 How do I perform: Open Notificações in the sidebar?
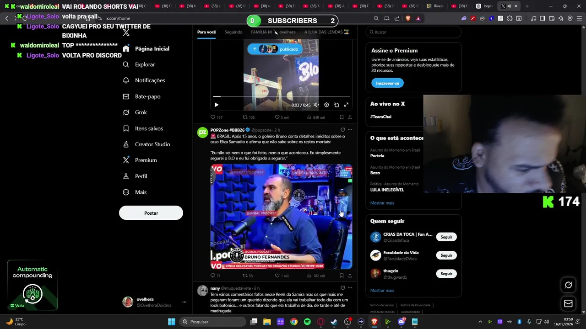[144, 80]
